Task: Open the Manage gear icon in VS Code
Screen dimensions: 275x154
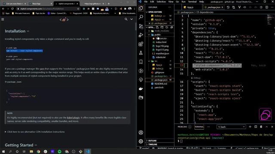Action: pyautogui.click(x=141, y=141)
